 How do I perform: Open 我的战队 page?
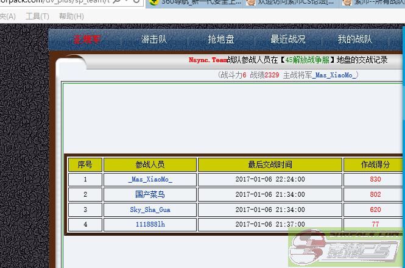coord(355,40)
